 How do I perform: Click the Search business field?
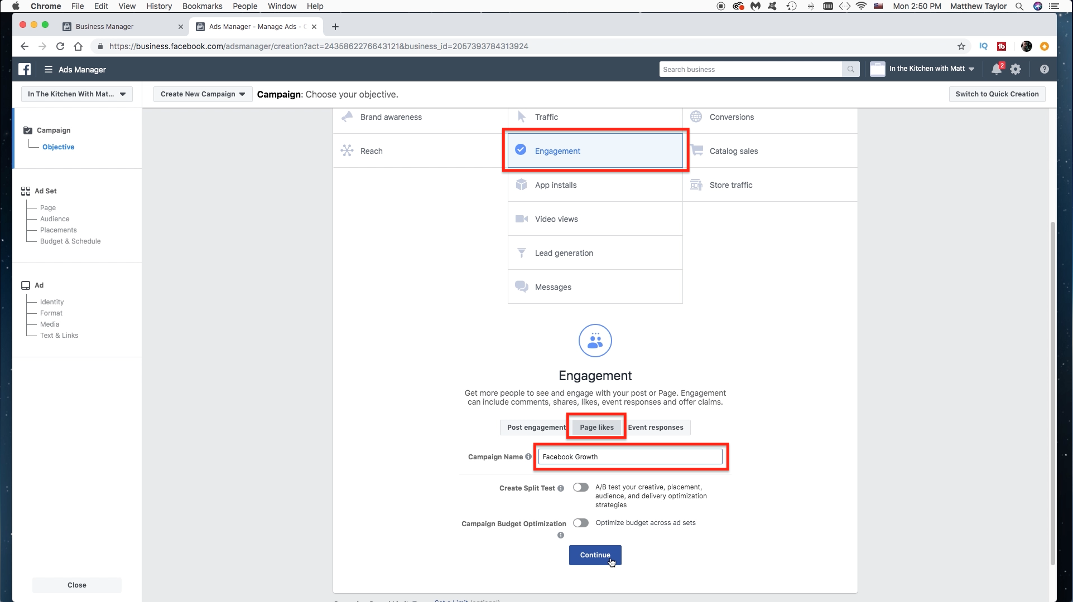pos(750,69)
